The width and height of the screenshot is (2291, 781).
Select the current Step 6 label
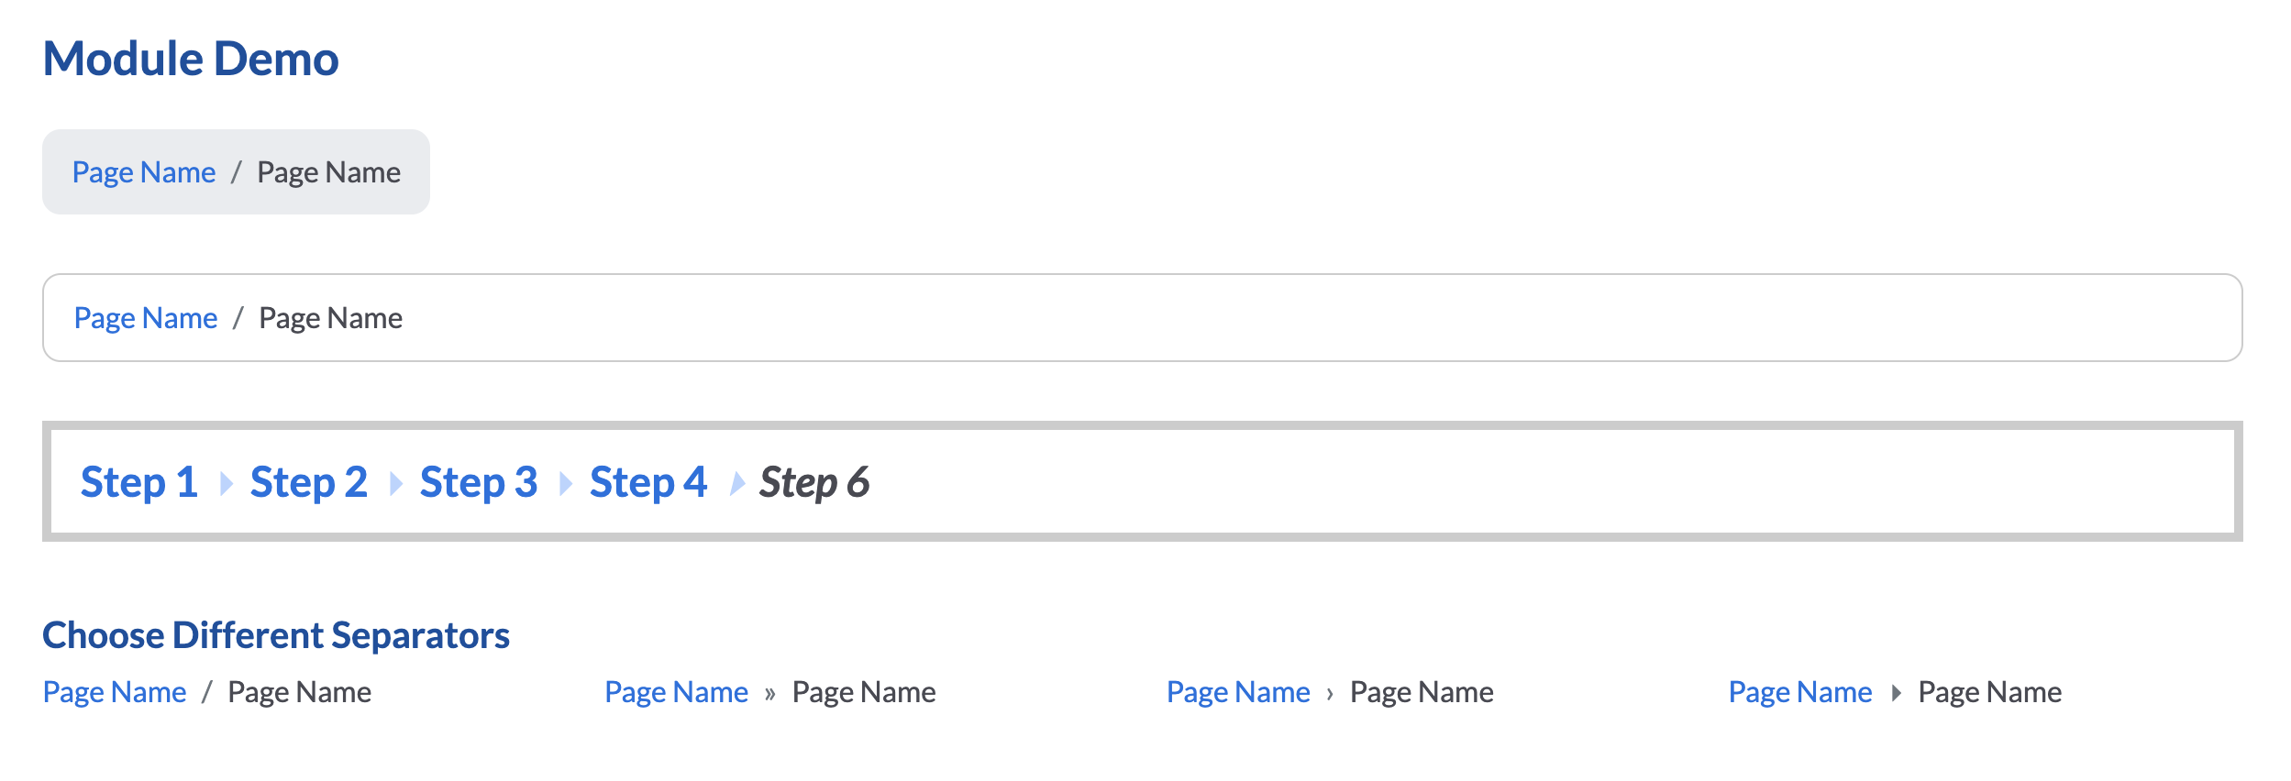[814, 480]
